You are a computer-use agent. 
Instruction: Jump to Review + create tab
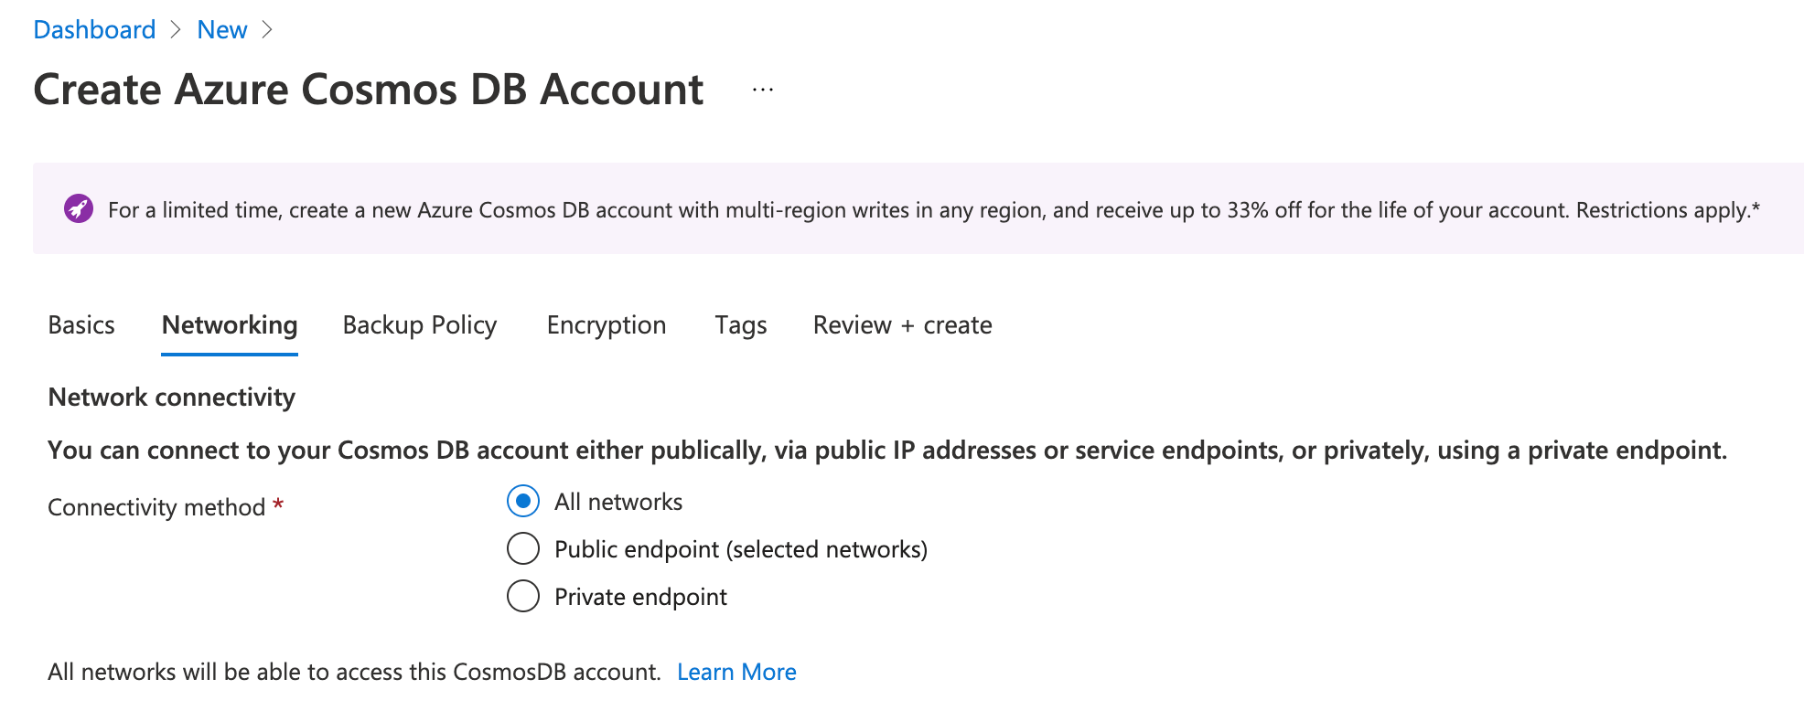[x=902, y=325]
